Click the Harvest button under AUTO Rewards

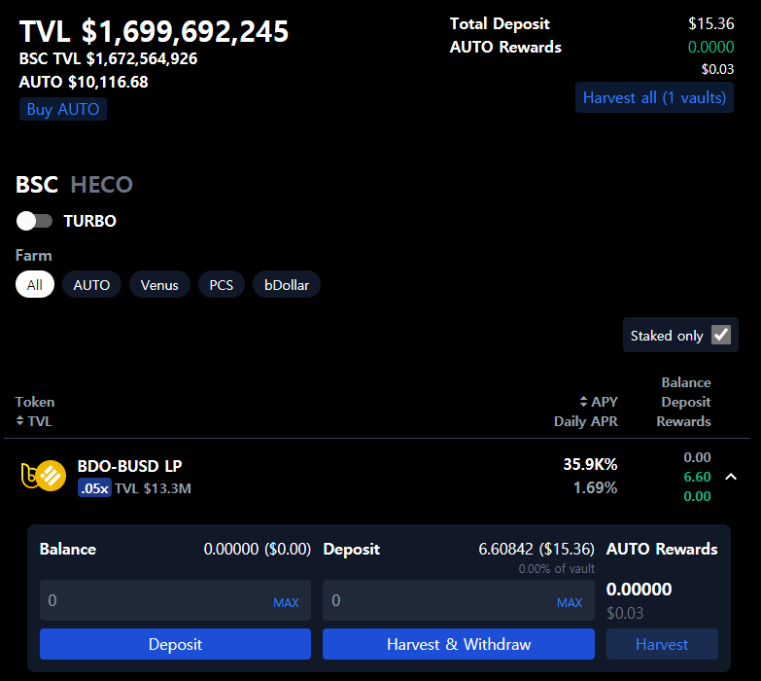[662, 644]
